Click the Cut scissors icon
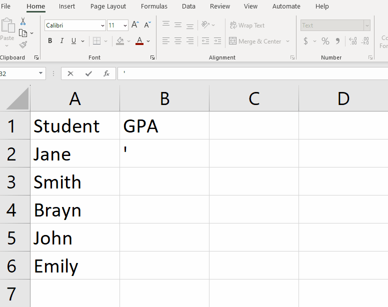Image resolution: width=388 pixels, height=307 pixels. [23, 21]
